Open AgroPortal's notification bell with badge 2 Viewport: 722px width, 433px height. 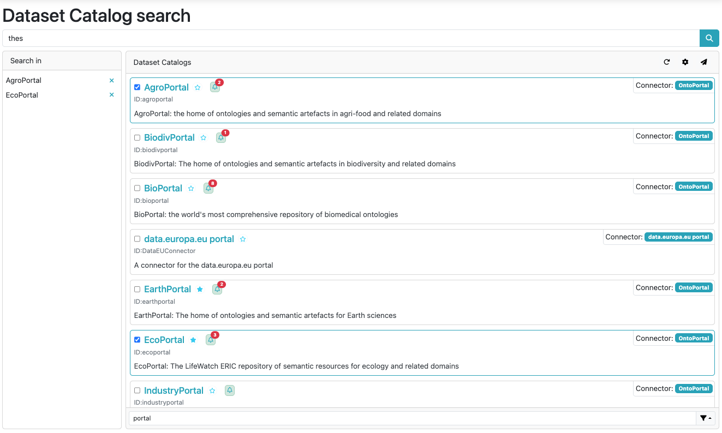coord(215,87)
